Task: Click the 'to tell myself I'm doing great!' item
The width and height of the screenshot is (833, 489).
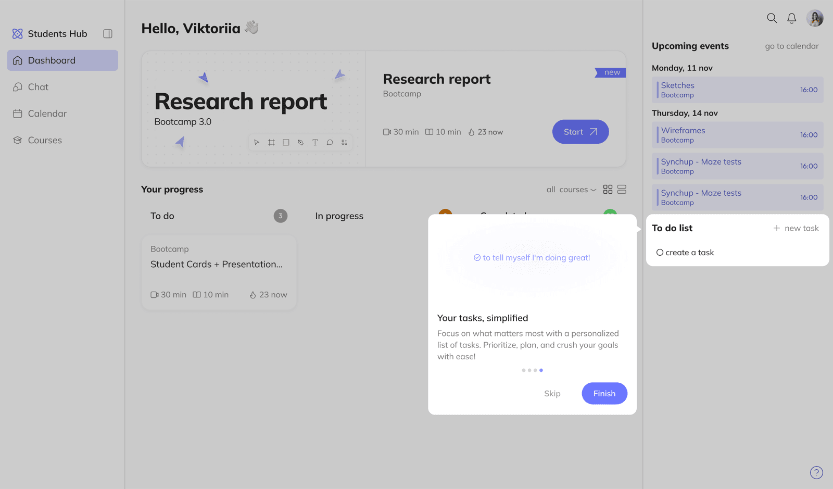Action: coord(532,258)
